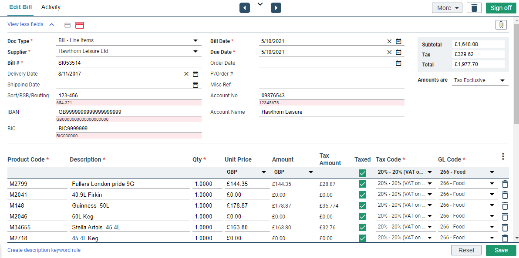Untick Taxed for Stella Artois 45.4L
The width and height of the screenshot is (519, 258).
coord(362,228)
